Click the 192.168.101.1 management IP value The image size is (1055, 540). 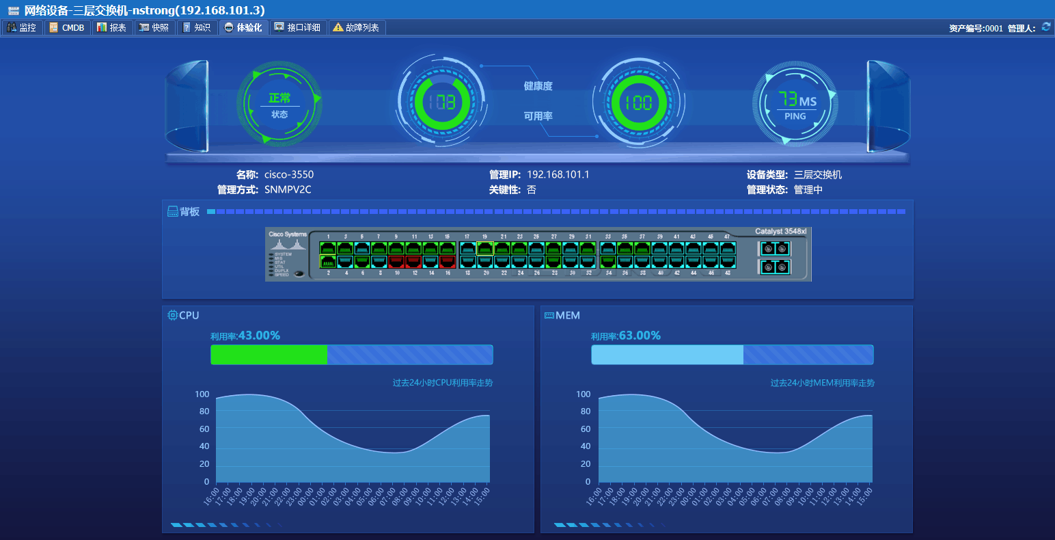558,174
